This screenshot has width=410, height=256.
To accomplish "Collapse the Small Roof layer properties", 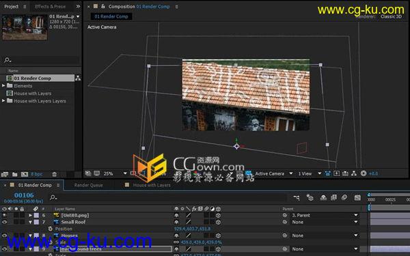I will 30,222.
